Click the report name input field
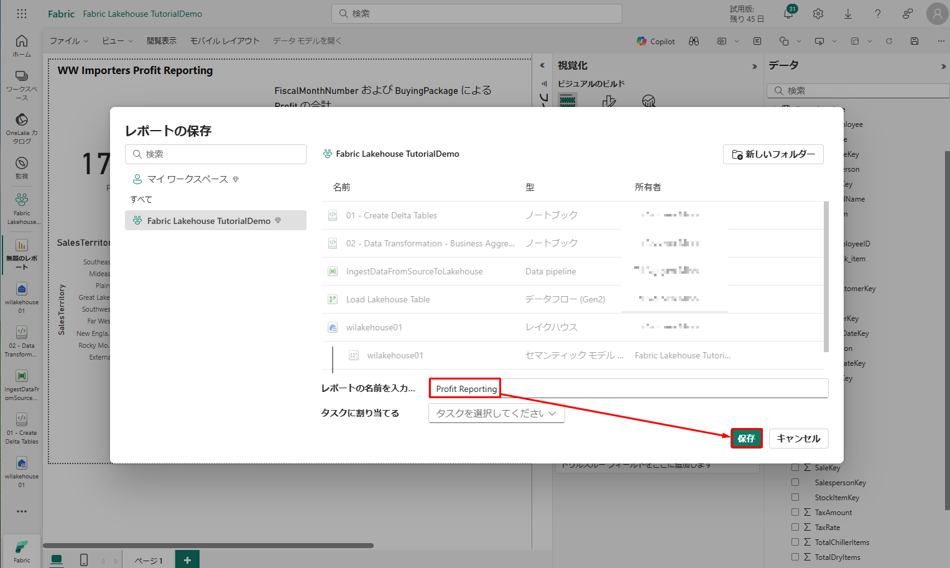The image size is (950, 568). point(628,388)
